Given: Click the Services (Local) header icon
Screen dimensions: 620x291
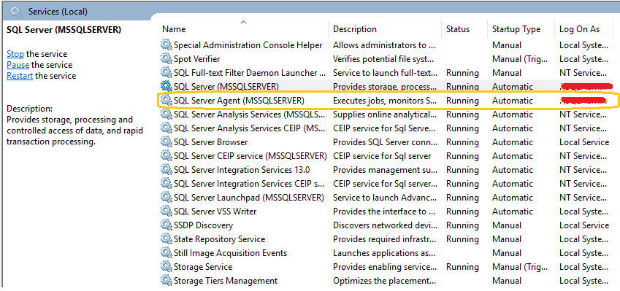Looking at the screenshot, I should pos(16,12).
